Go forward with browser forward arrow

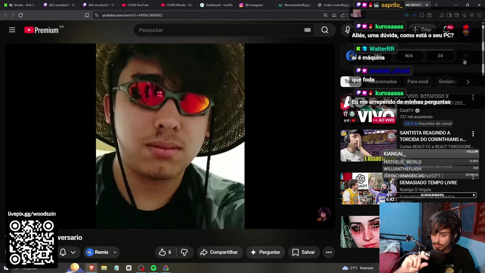(13, 15)
